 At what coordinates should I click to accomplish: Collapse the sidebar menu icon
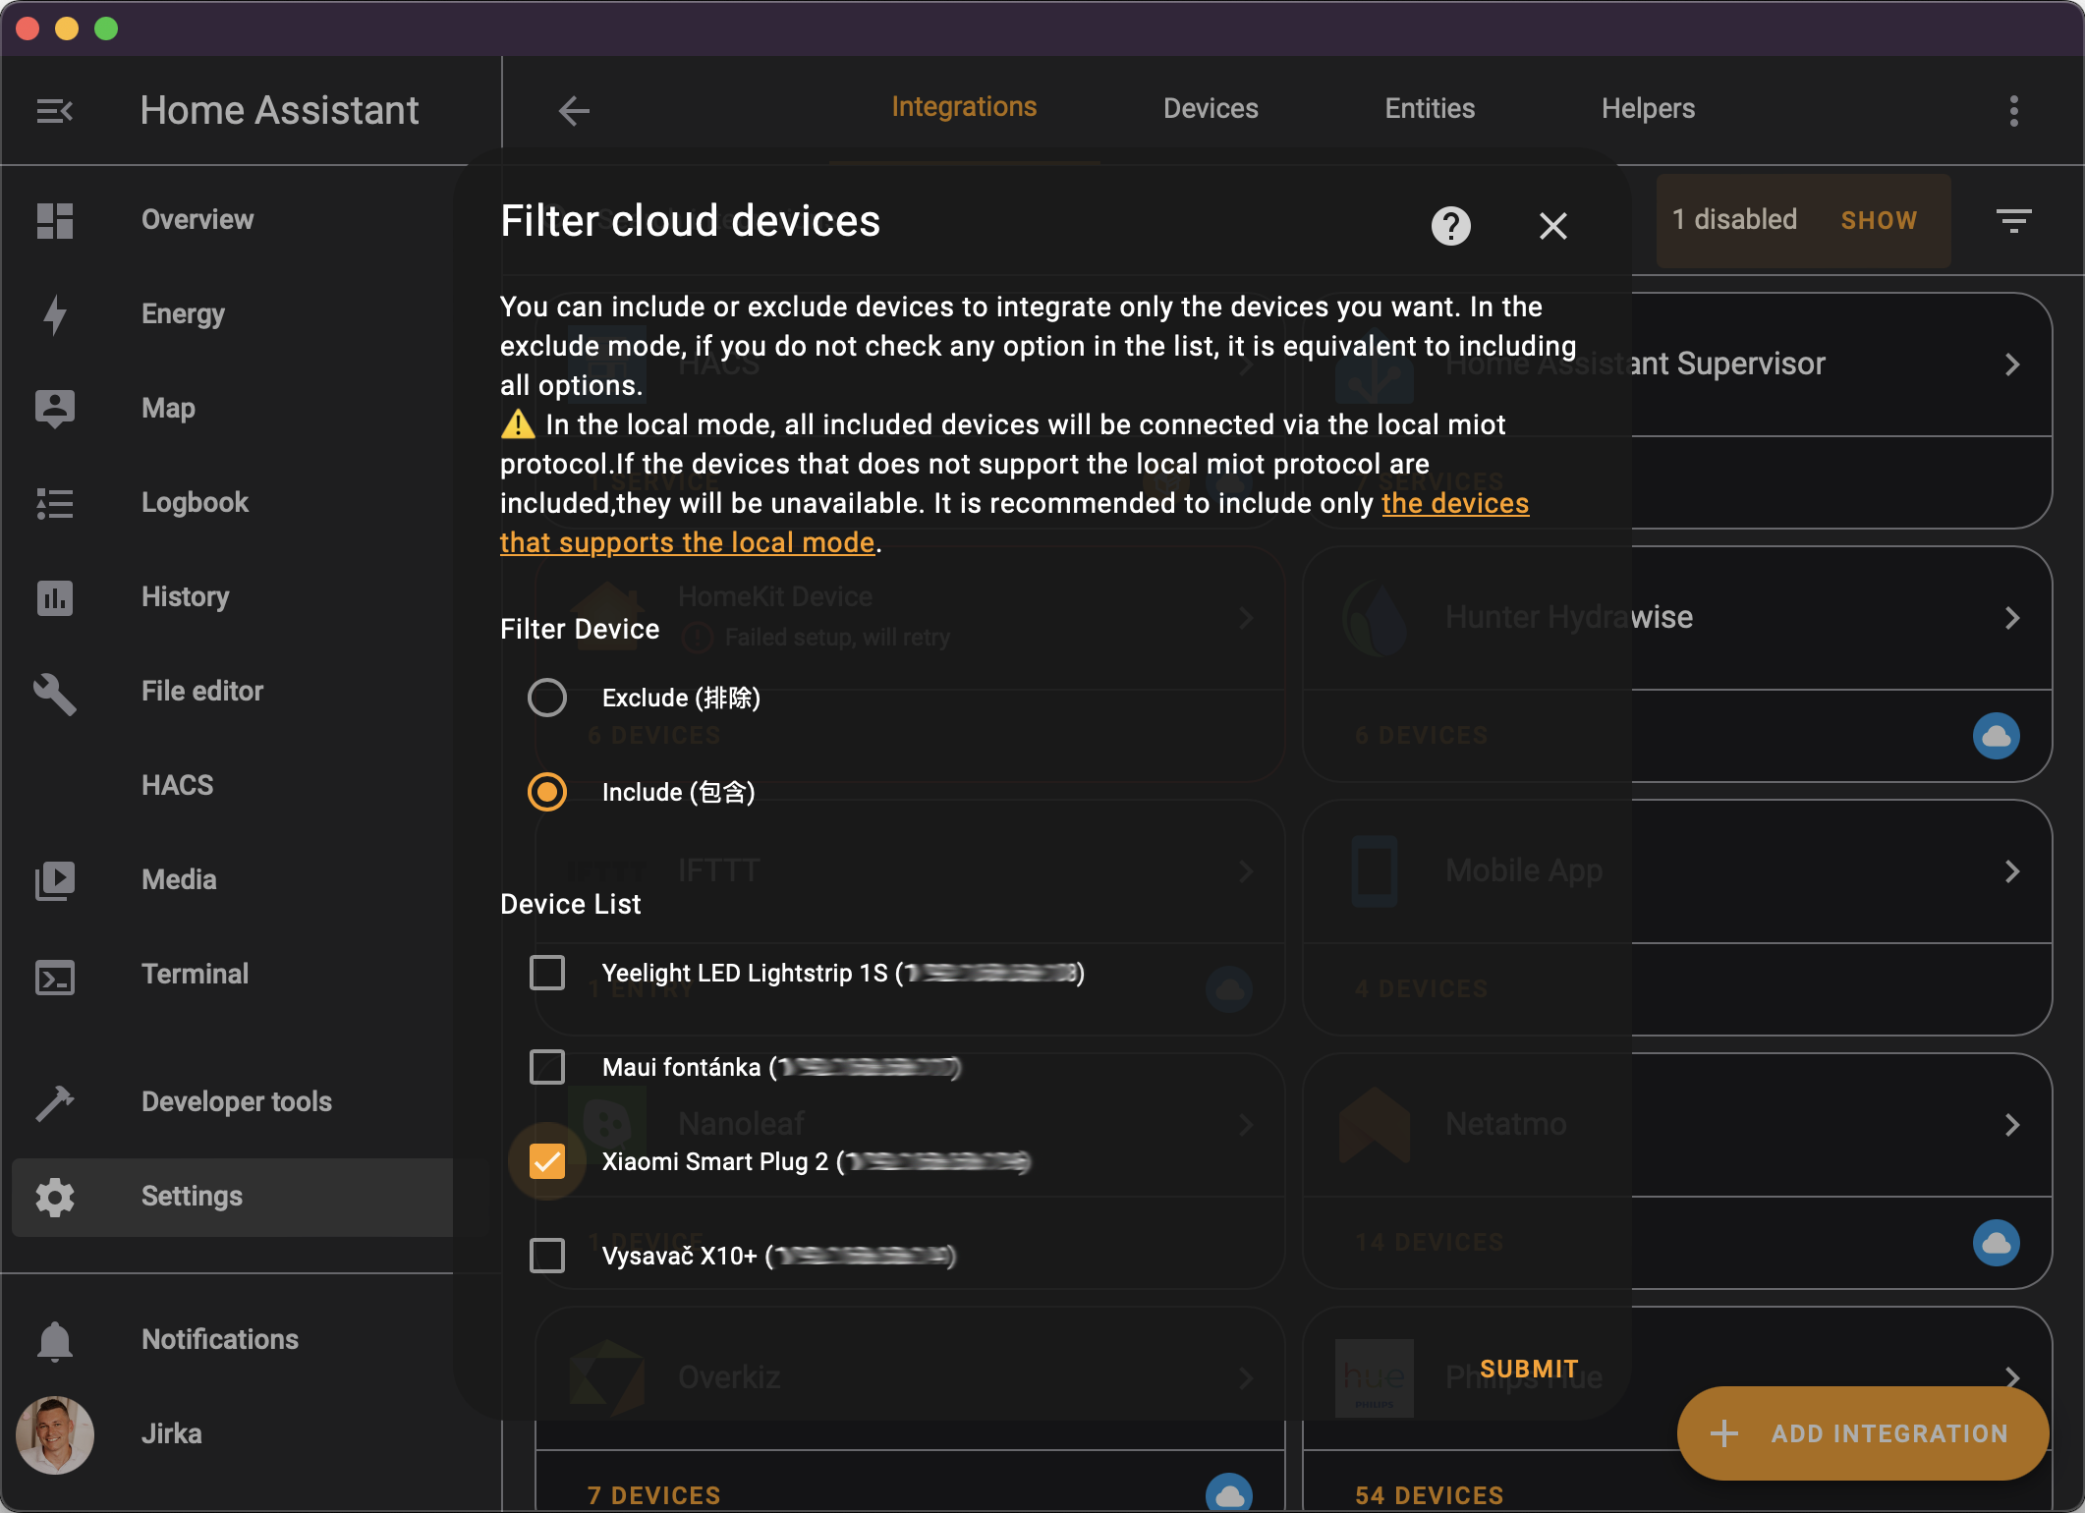point(55,111)
